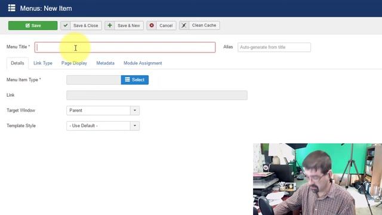Screen dimensions: 382x215
Task: Click the menu list icon beside the page title
Action: click(x=12, y=8)
